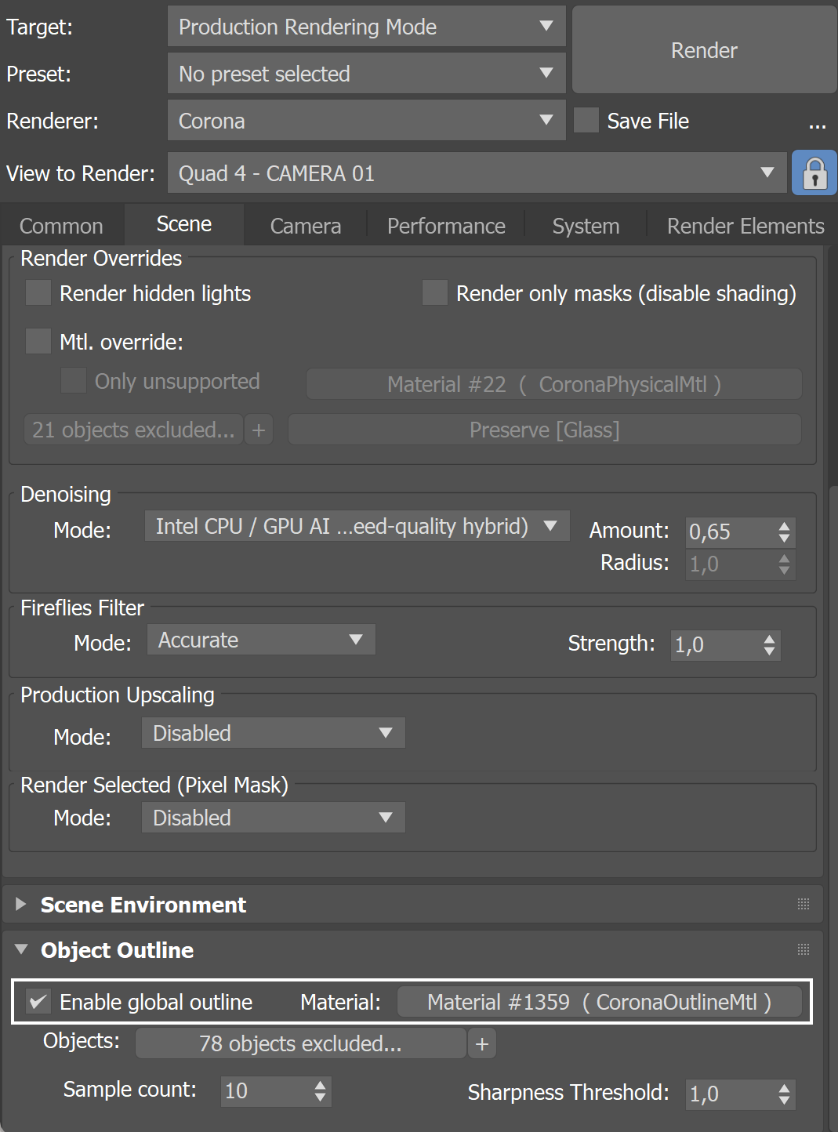Click the Sample count input field
Screen dimensions: 838x1132
pos(267,1091)
